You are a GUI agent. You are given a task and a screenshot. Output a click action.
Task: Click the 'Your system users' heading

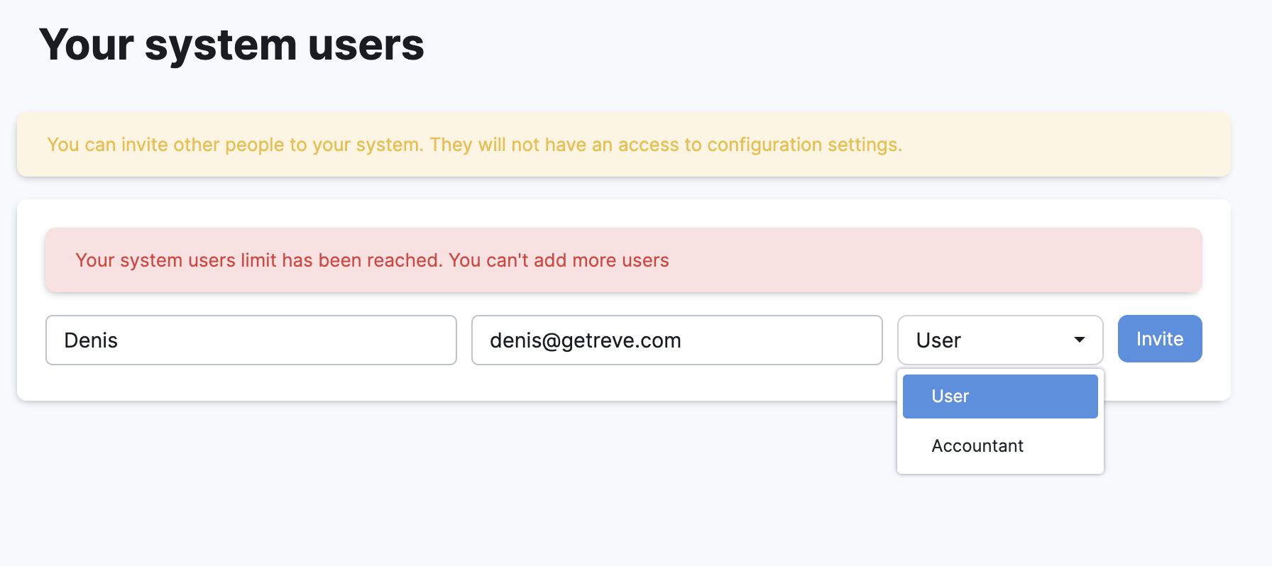(231, 45)
